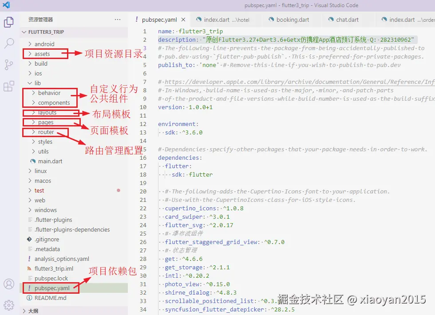Switch to index.dart hotel tab
Screen dimensions: 435x315
(227, 20)
